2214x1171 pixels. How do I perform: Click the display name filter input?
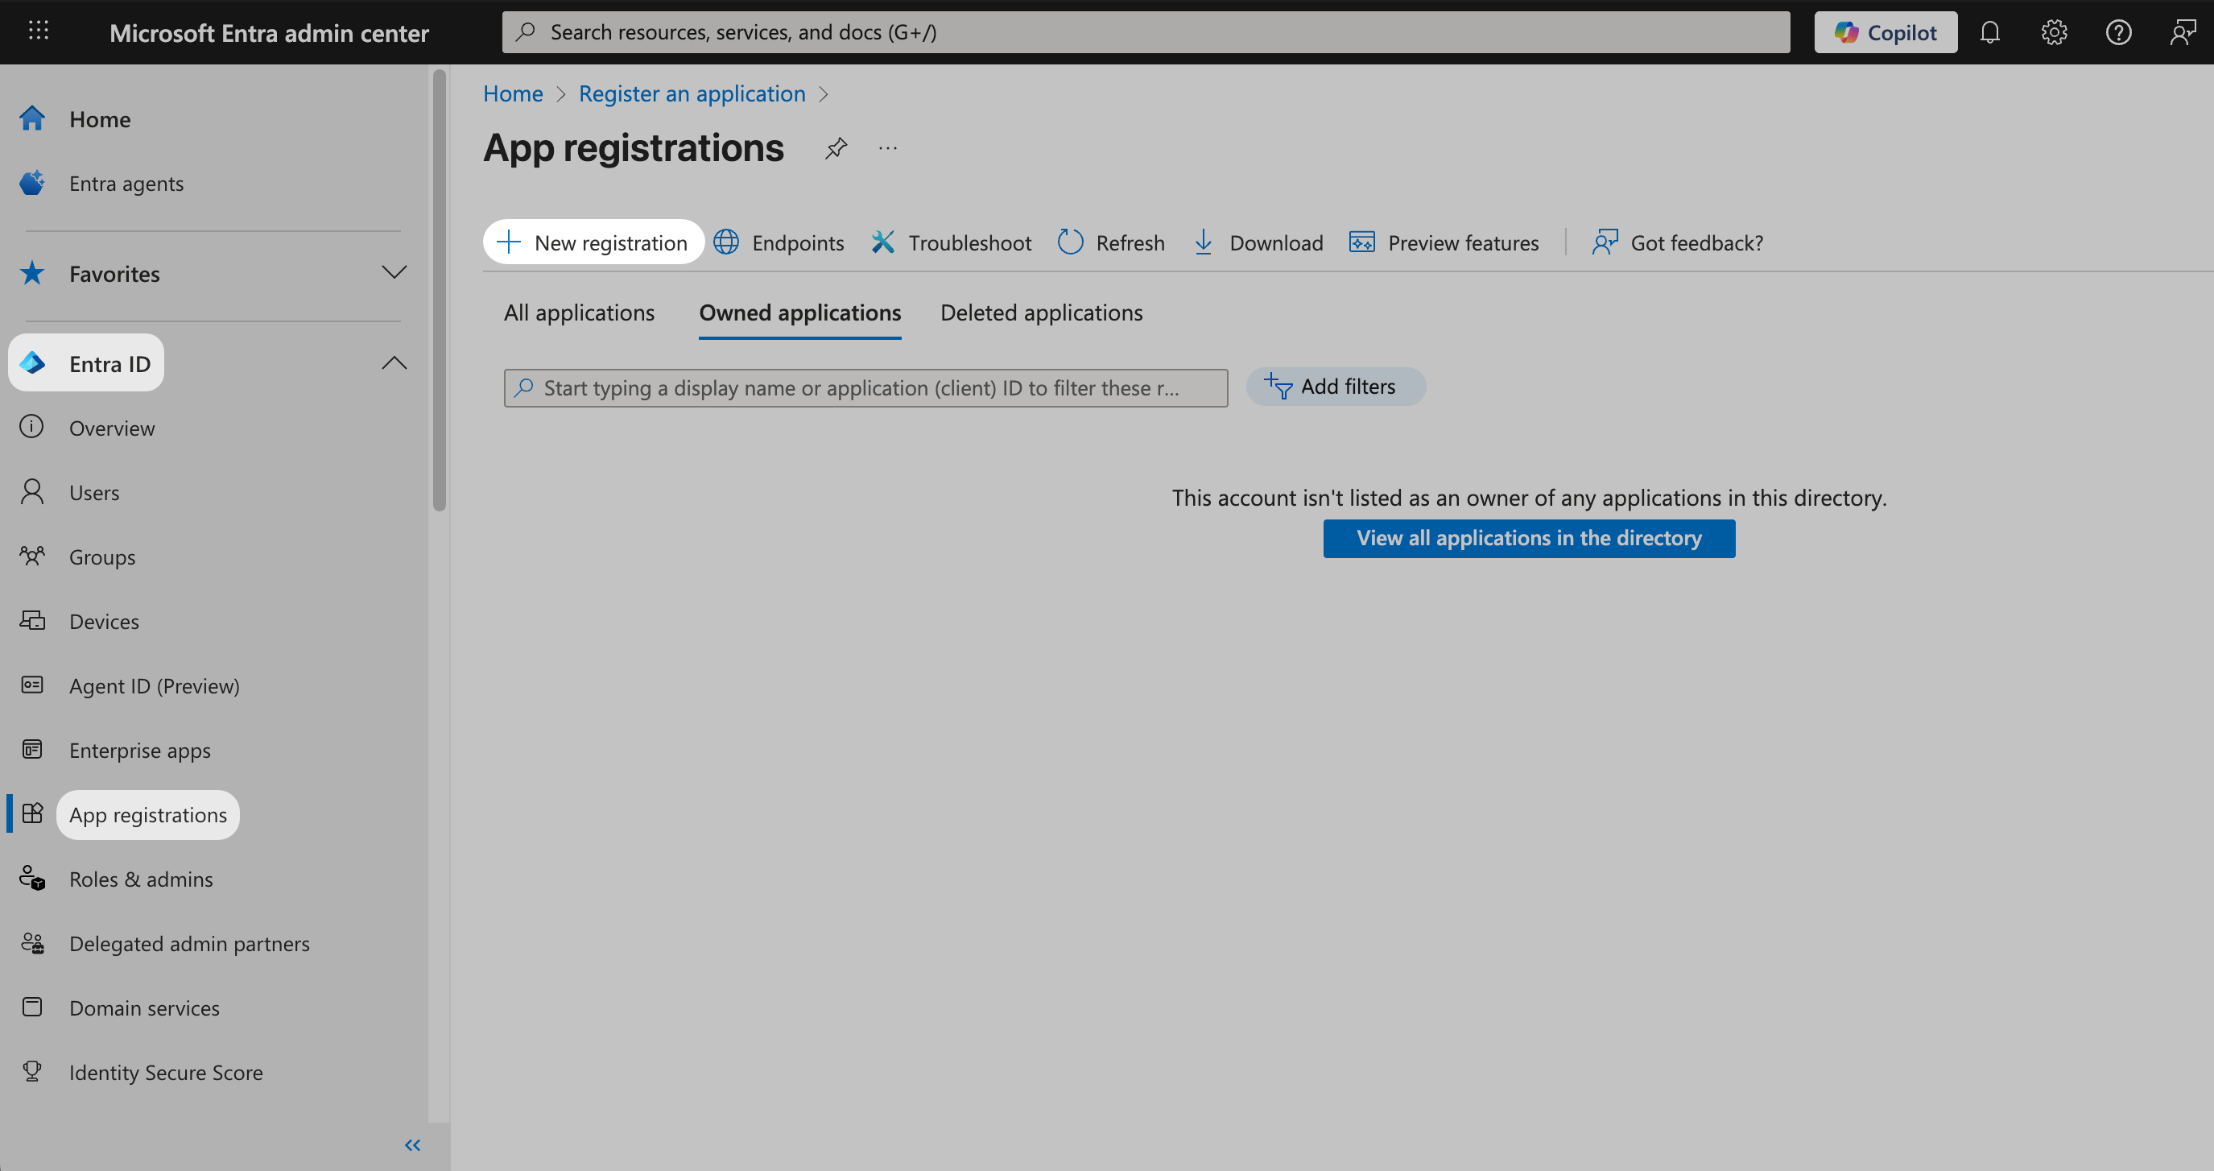pos(866,387)
